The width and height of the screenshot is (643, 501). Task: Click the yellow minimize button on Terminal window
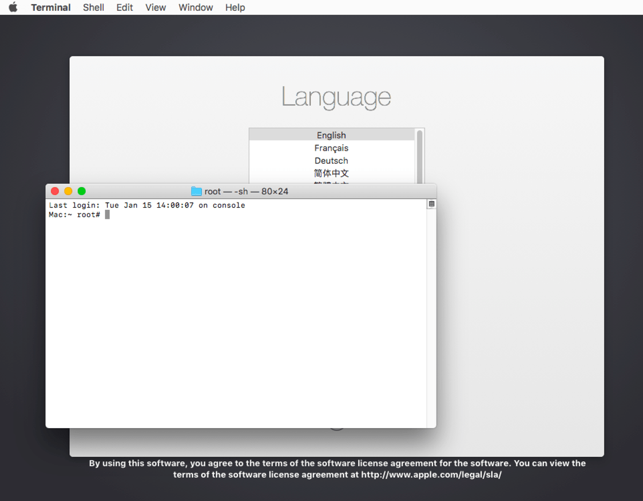[x=68, y=191]
